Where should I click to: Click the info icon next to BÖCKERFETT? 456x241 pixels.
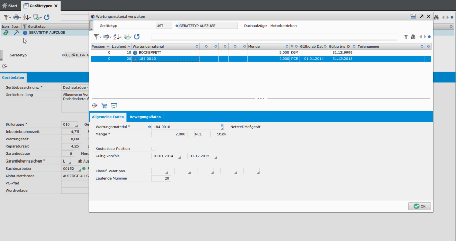(135, 52)
